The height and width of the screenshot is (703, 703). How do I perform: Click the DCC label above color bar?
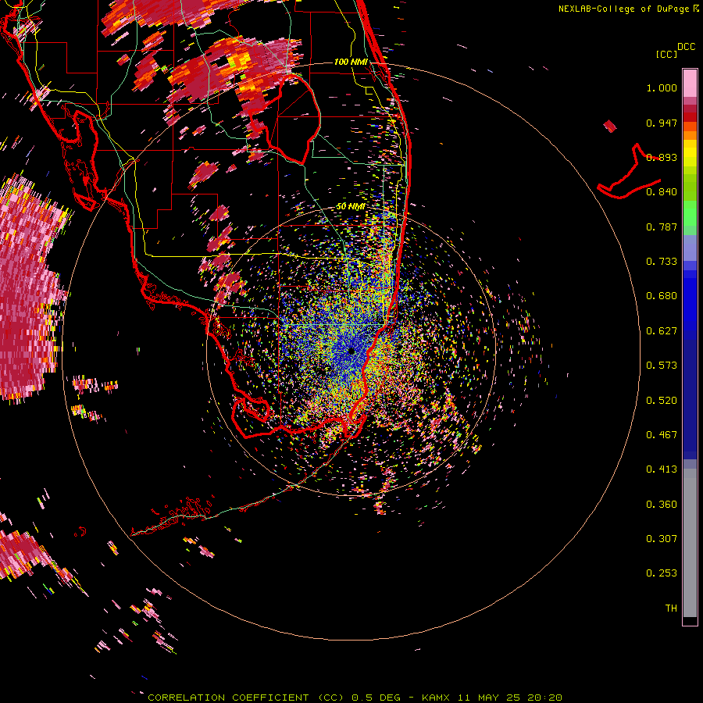[x=687, y=47]
